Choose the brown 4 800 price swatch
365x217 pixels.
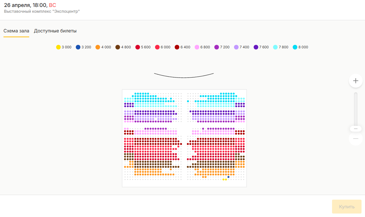tap(118, 47)
